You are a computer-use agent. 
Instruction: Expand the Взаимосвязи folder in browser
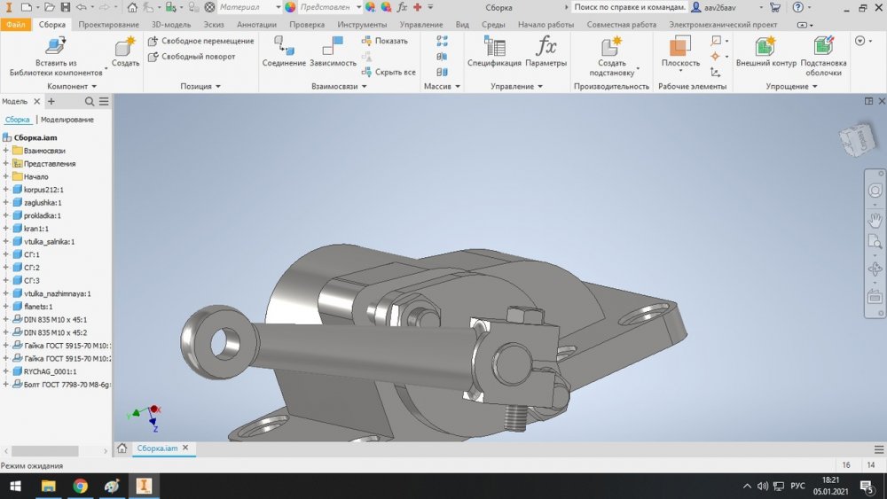pyautogui.click(x=6, y=151)
